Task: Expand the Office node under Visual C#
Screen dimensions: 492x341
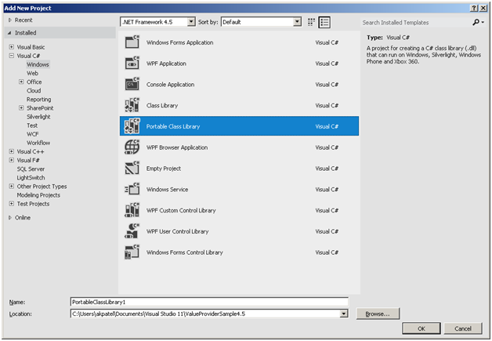Action: (x=21, y=82)
